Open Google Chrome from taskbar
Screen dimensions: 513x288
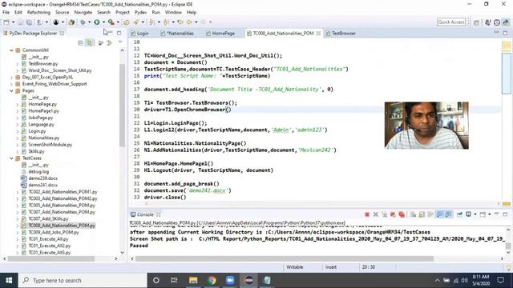[x=212, y=280]
